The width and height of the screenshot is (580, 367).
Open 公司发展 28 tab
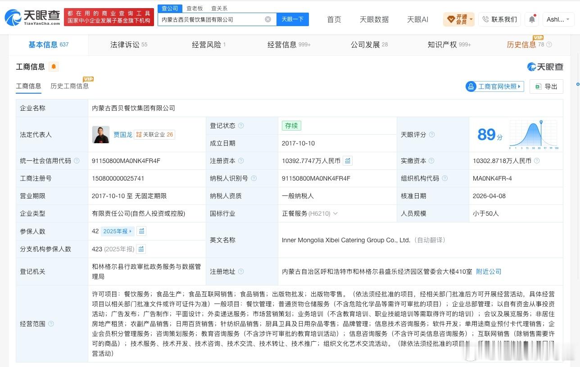pyautogui.click(x=369, y=45)
